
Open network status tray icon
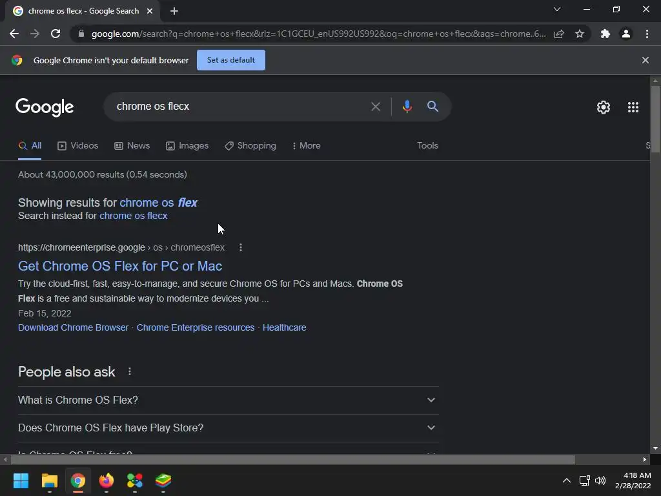(584, 480)
